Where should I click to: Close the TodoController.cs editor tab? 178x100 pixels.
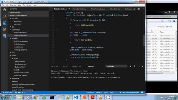[69, 9]
